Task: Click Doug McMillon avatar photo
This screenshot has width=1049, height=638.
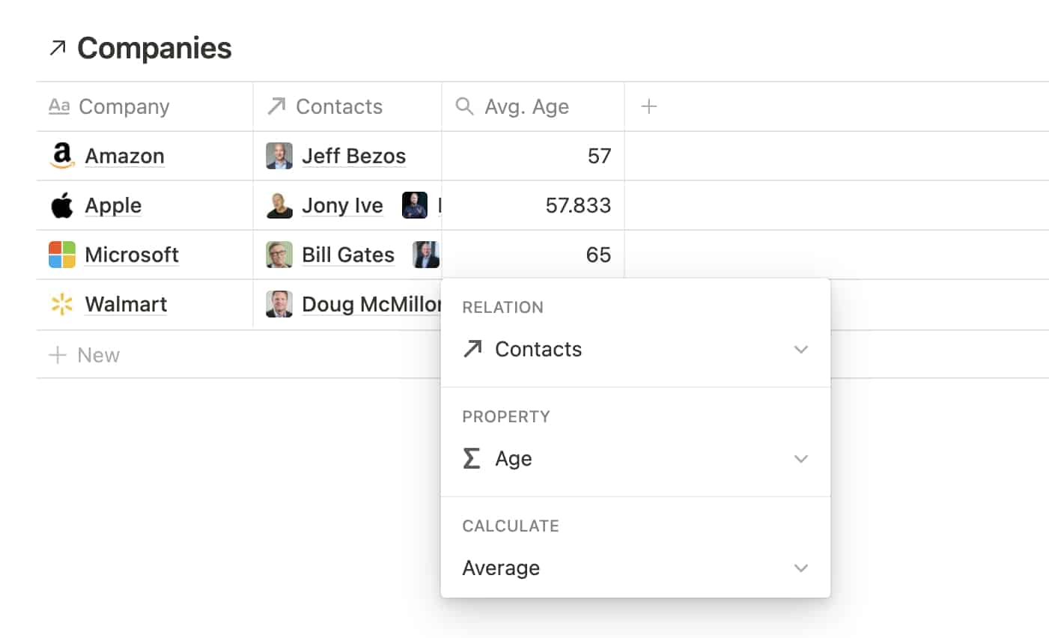Action: [279, 304]
